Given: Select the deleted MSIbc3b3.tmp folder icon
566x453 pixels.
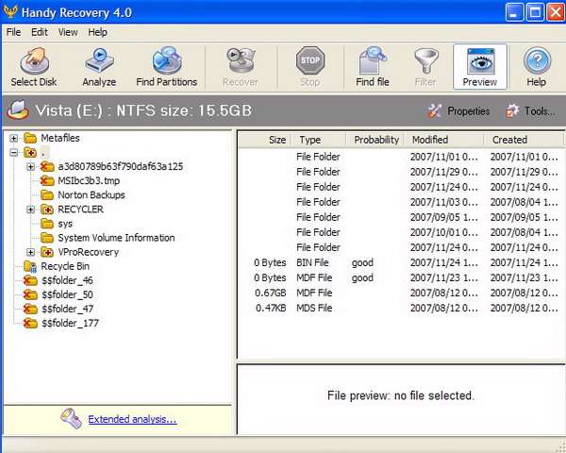Looking at the screenshot, I should (x=47, y=180).
